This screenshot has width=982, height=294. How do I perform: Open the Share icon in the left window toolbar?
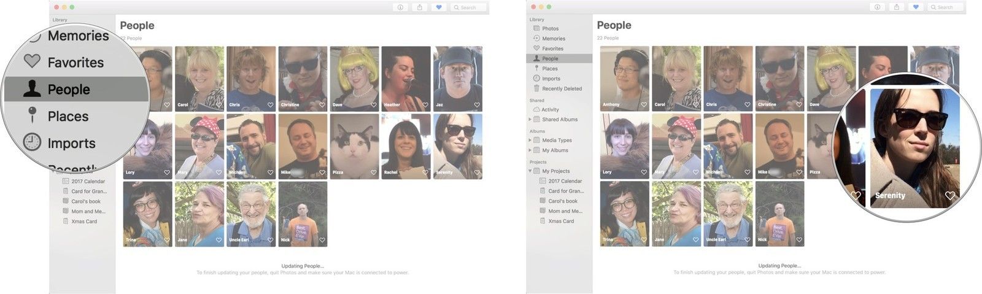click(420, 7)
